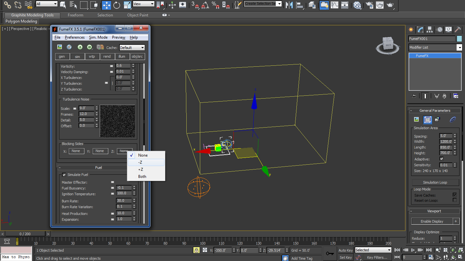Screen dimensions: 465x261
Task: Open the View reference coordinate dropdown
Action: [143, 4]
